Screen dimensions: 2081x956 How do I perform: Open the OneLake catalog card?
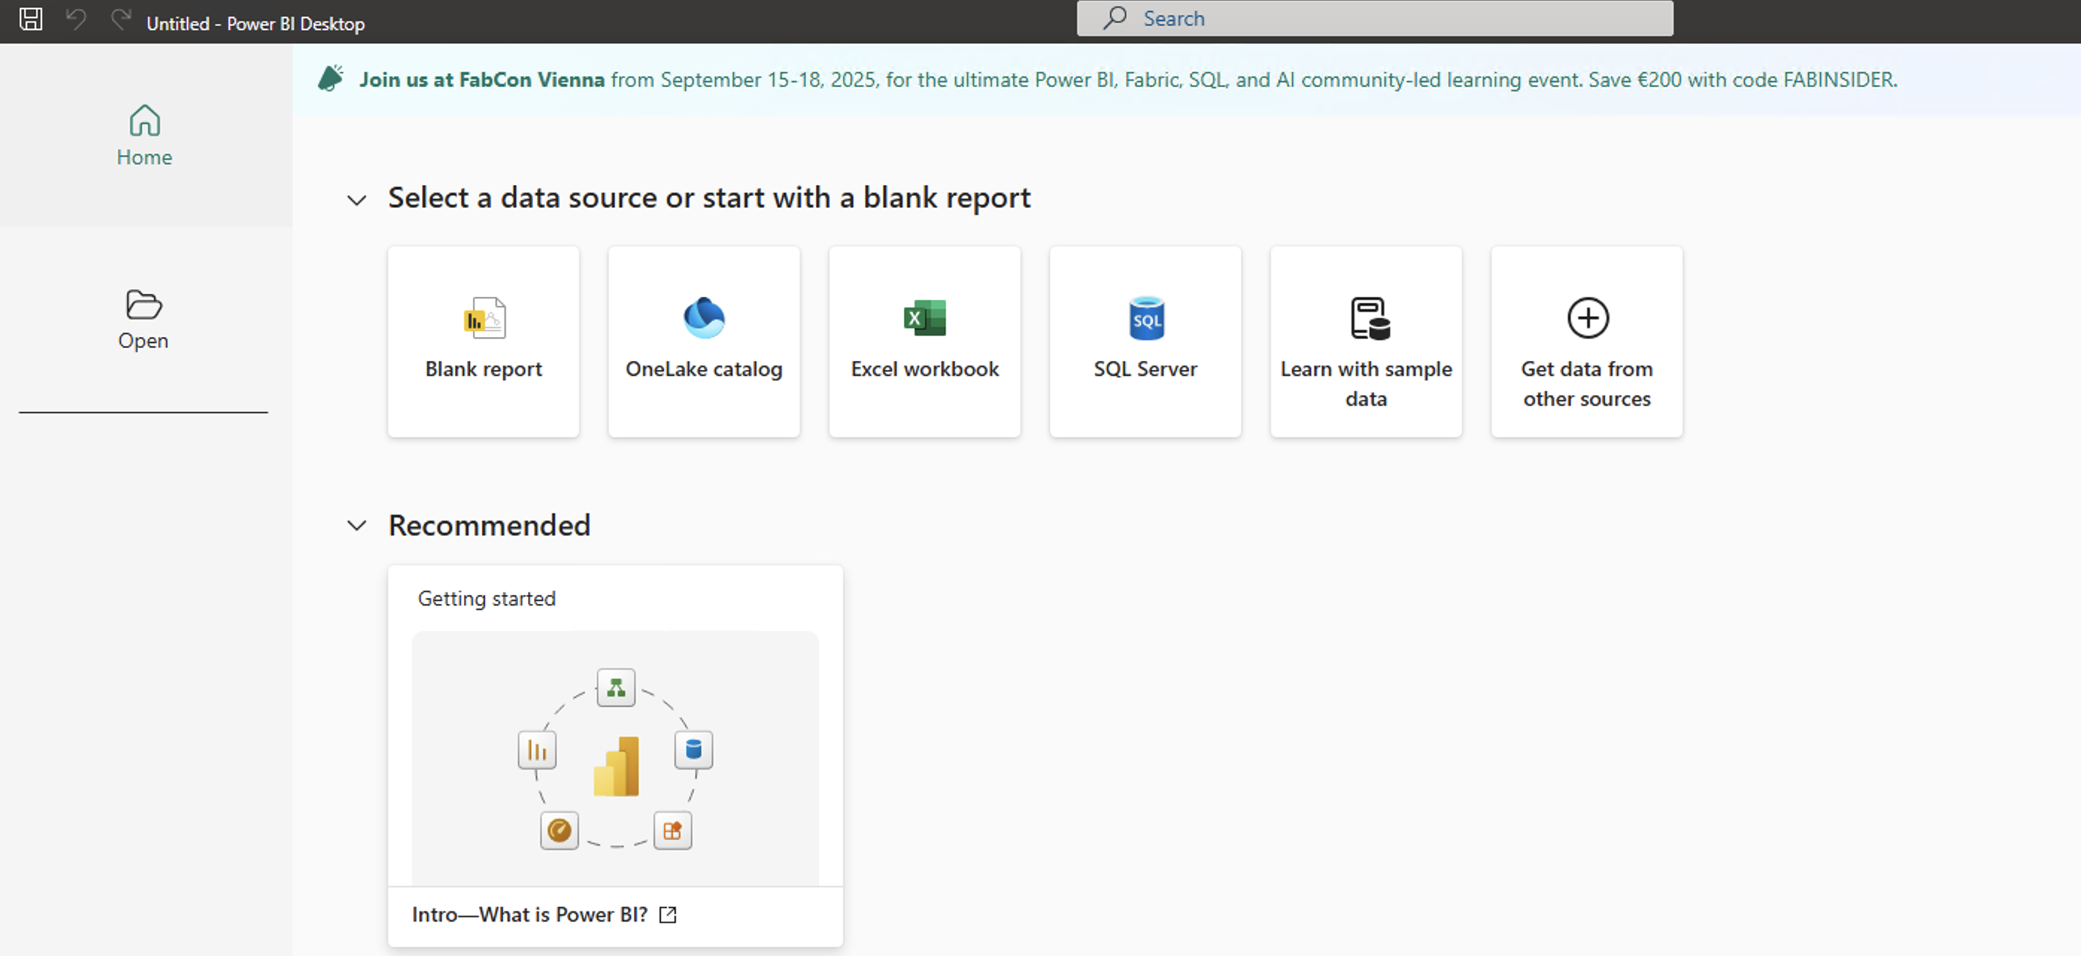coord(703,342)
